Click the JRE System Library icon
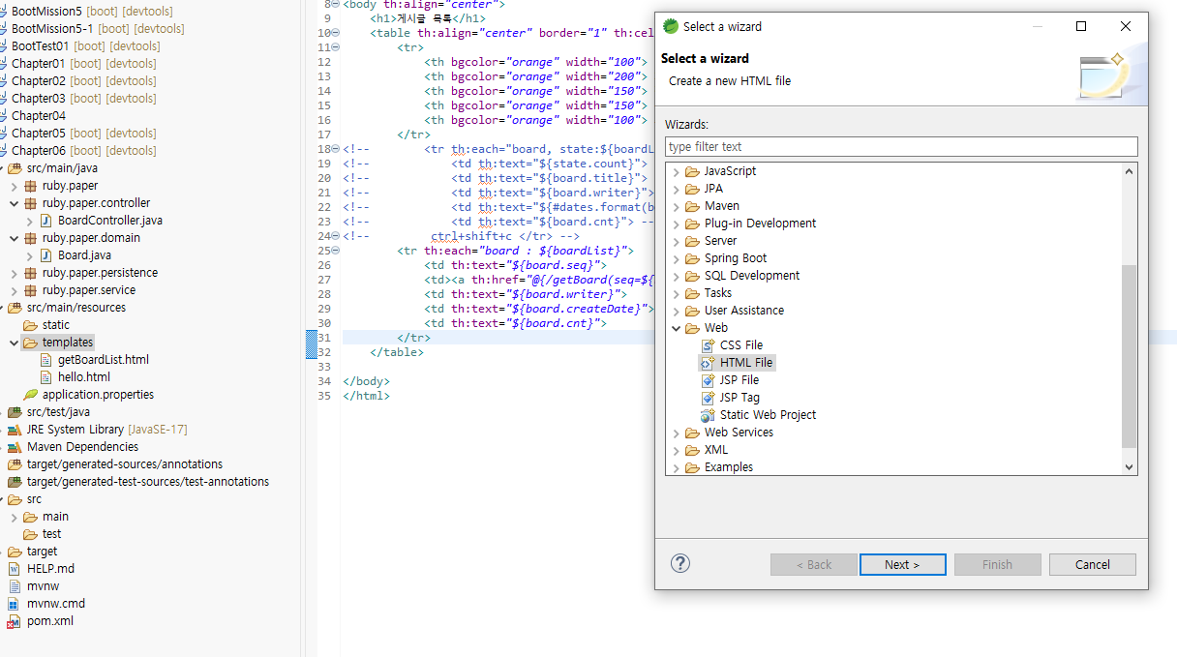The image size is (1177, 657). pos(14,430)
